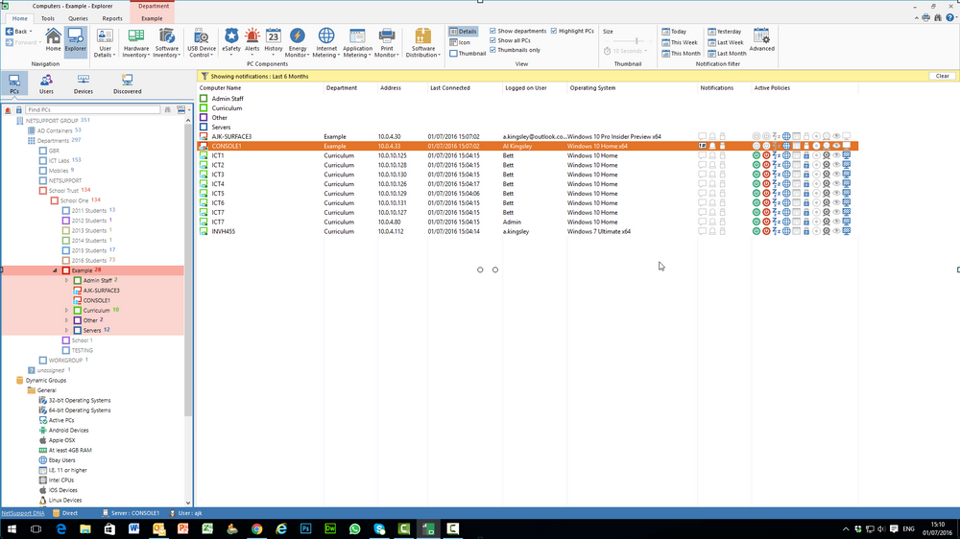960x539 pixels.
Task: Select the CONSOLE1 row
Action: (527, 146)
